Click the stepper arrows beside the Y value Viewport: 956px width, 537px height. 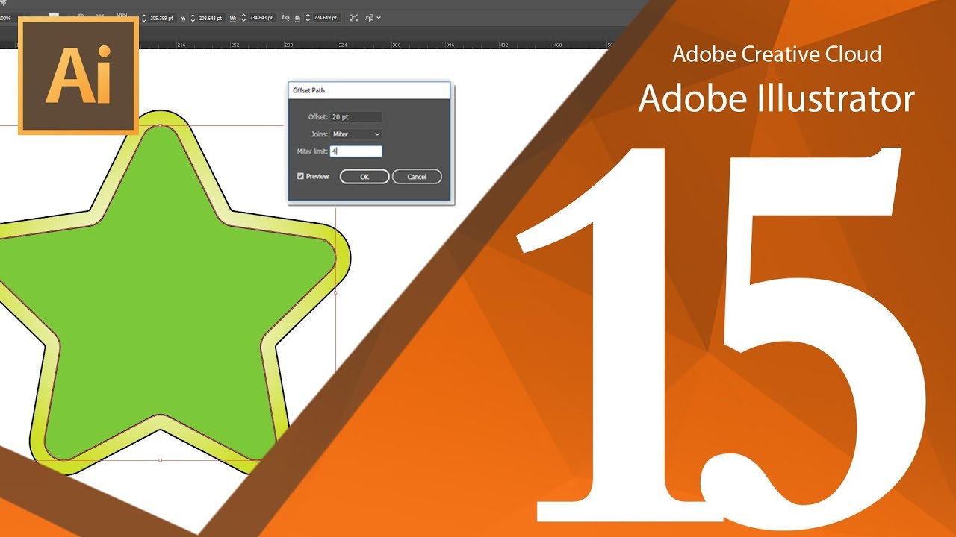click(x=193, y=18)
